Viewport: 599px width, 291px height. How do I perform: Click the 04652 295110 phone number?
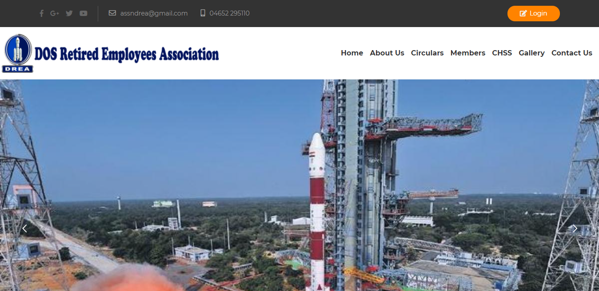[229, 13]
